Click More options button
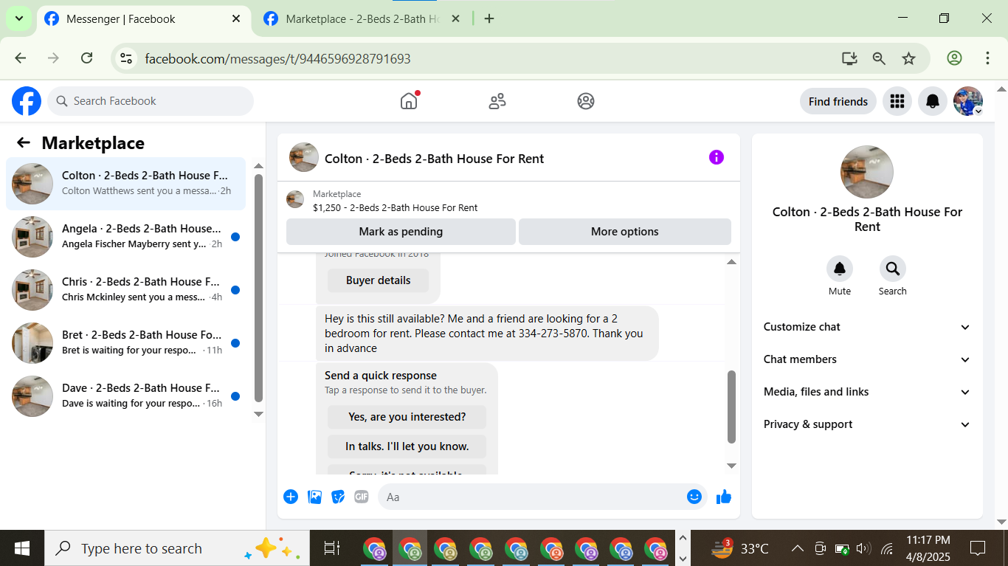1008x566 pixels. click(625, 232)
